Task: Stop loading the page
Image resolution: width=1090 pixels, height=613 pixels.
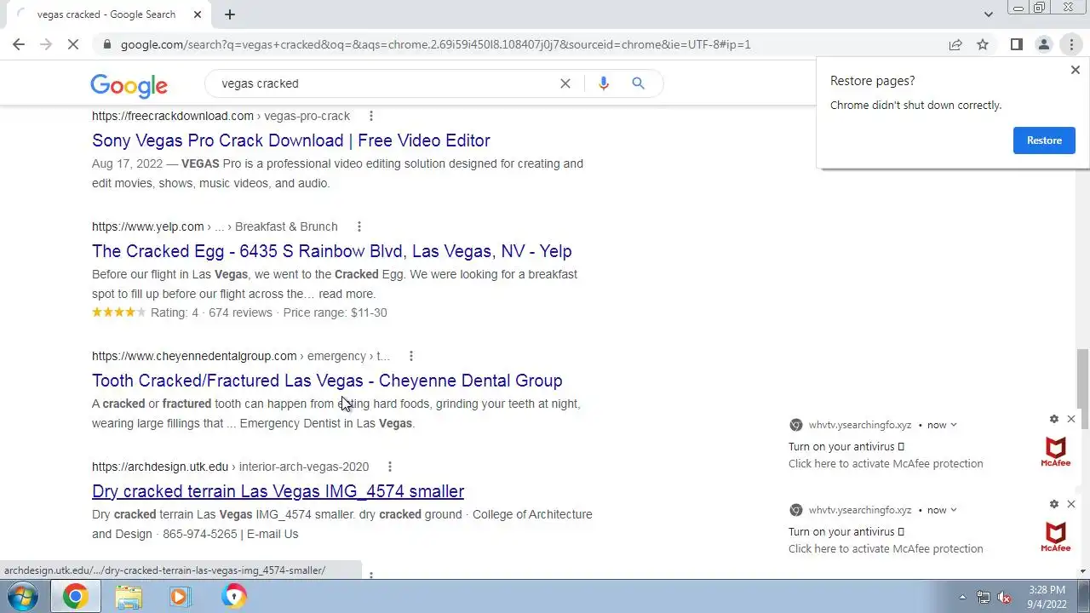Action: pos(73,44)
